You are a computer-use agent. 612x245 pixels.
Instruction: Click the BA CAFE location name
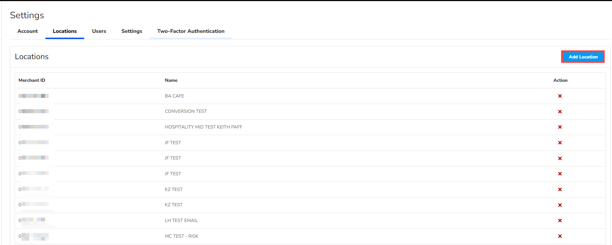[x=174, y=96]
